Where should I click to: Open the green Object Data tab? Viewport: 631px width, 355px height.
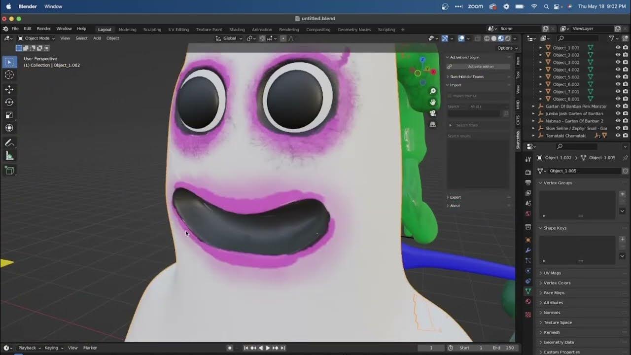click(528, 291)
